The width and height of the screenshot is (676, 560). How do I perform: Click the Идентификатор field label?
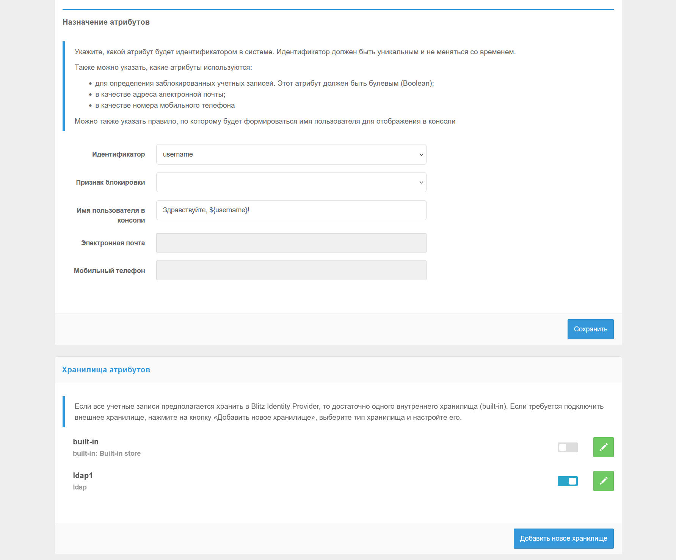118,154
